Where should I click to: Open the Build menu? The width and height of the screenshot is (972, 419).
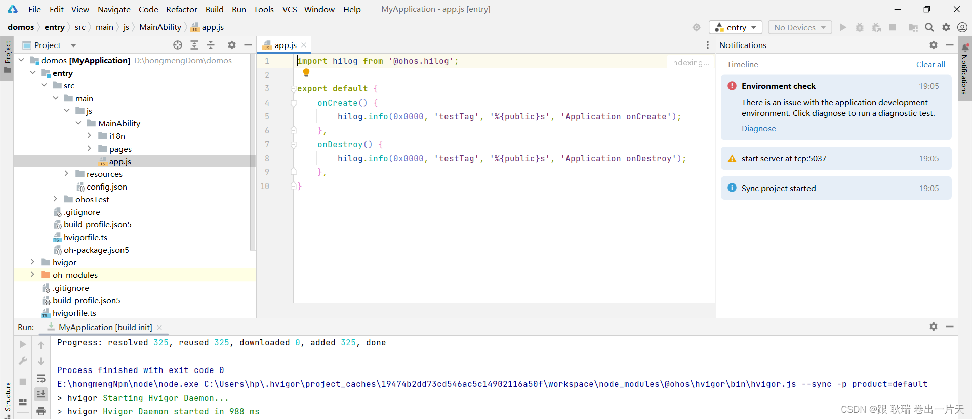pyautogui.click(x=214, y=9)
